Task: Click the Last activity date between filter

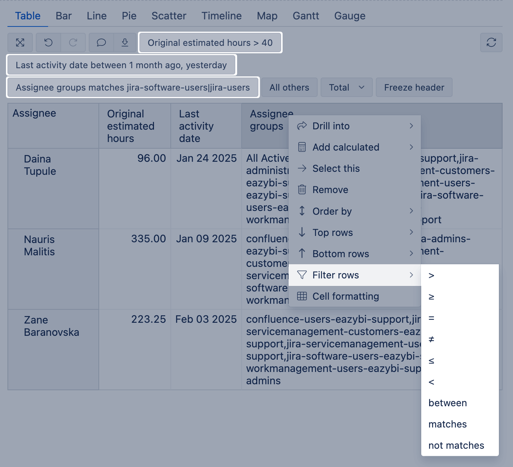Action: tap(121, 65)
